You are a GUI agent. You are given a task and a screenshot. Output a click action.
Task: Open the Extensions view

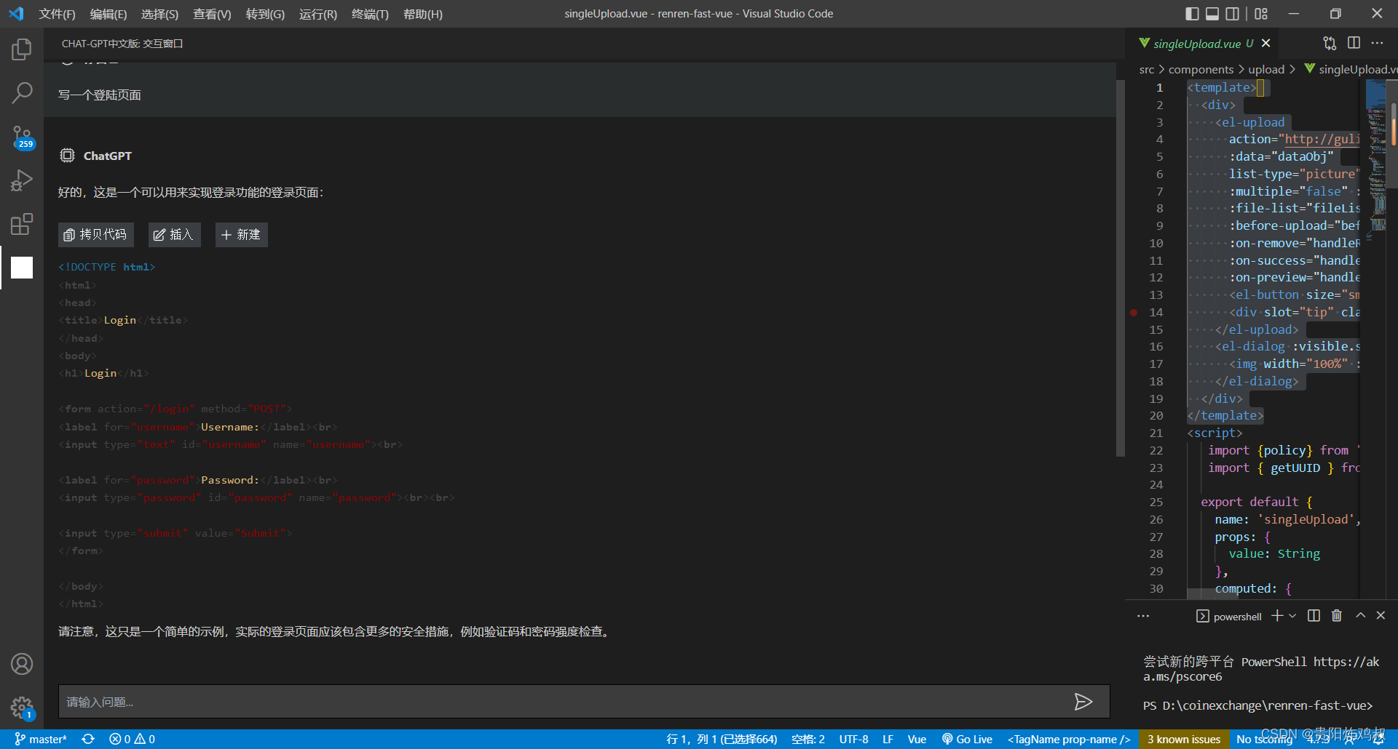(x=22, y=224)
